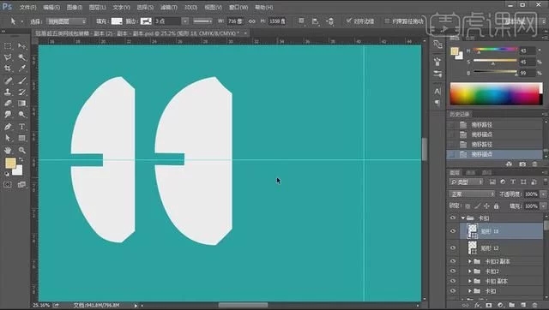Select the Smudge tool
The width and height of the screenshot is (549, 310).
(8, 114)
